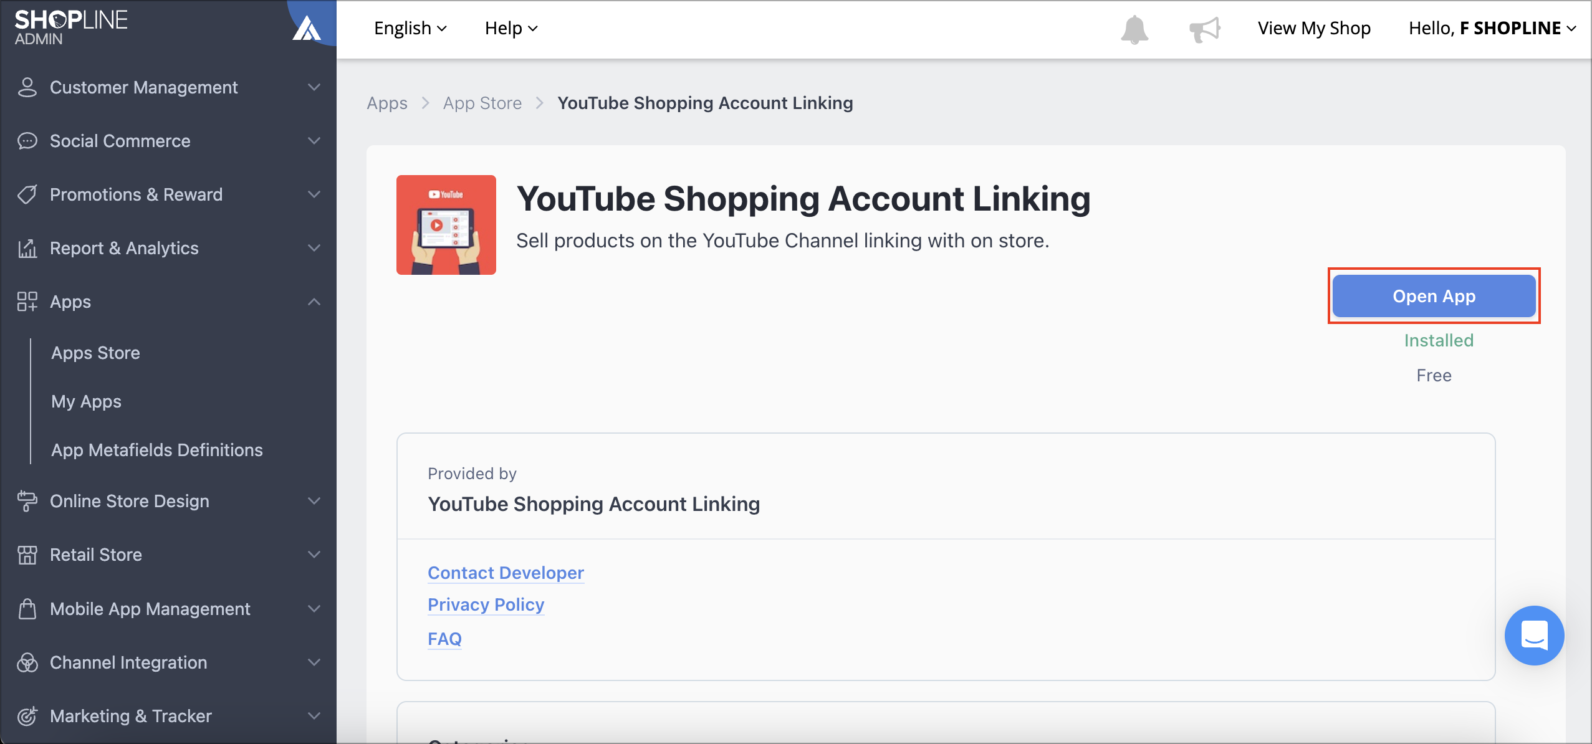Viewport: 1592px width, 744px height.
Task: Click the Channel Integration circles icon
Action: [27, 662]
